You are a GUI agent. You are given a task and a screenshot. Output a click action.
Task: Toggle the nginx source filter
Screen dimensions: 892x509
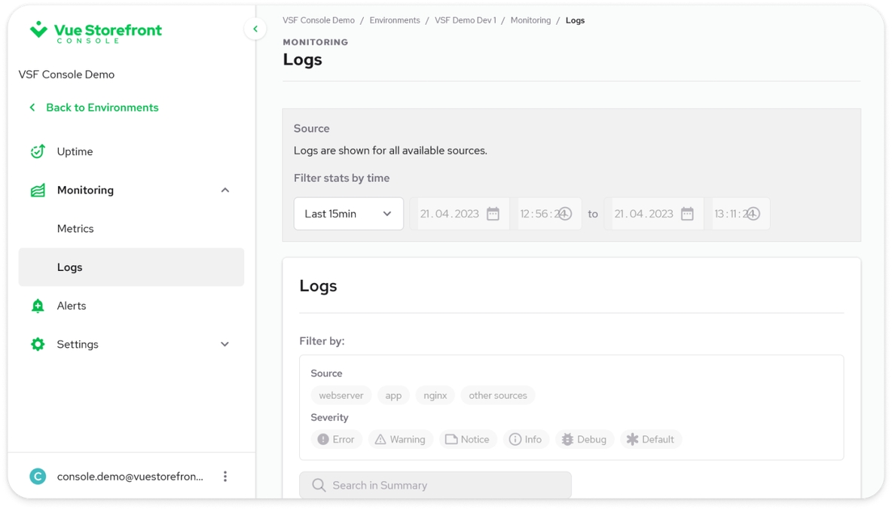pyautogui.click(x=435, y=395)
